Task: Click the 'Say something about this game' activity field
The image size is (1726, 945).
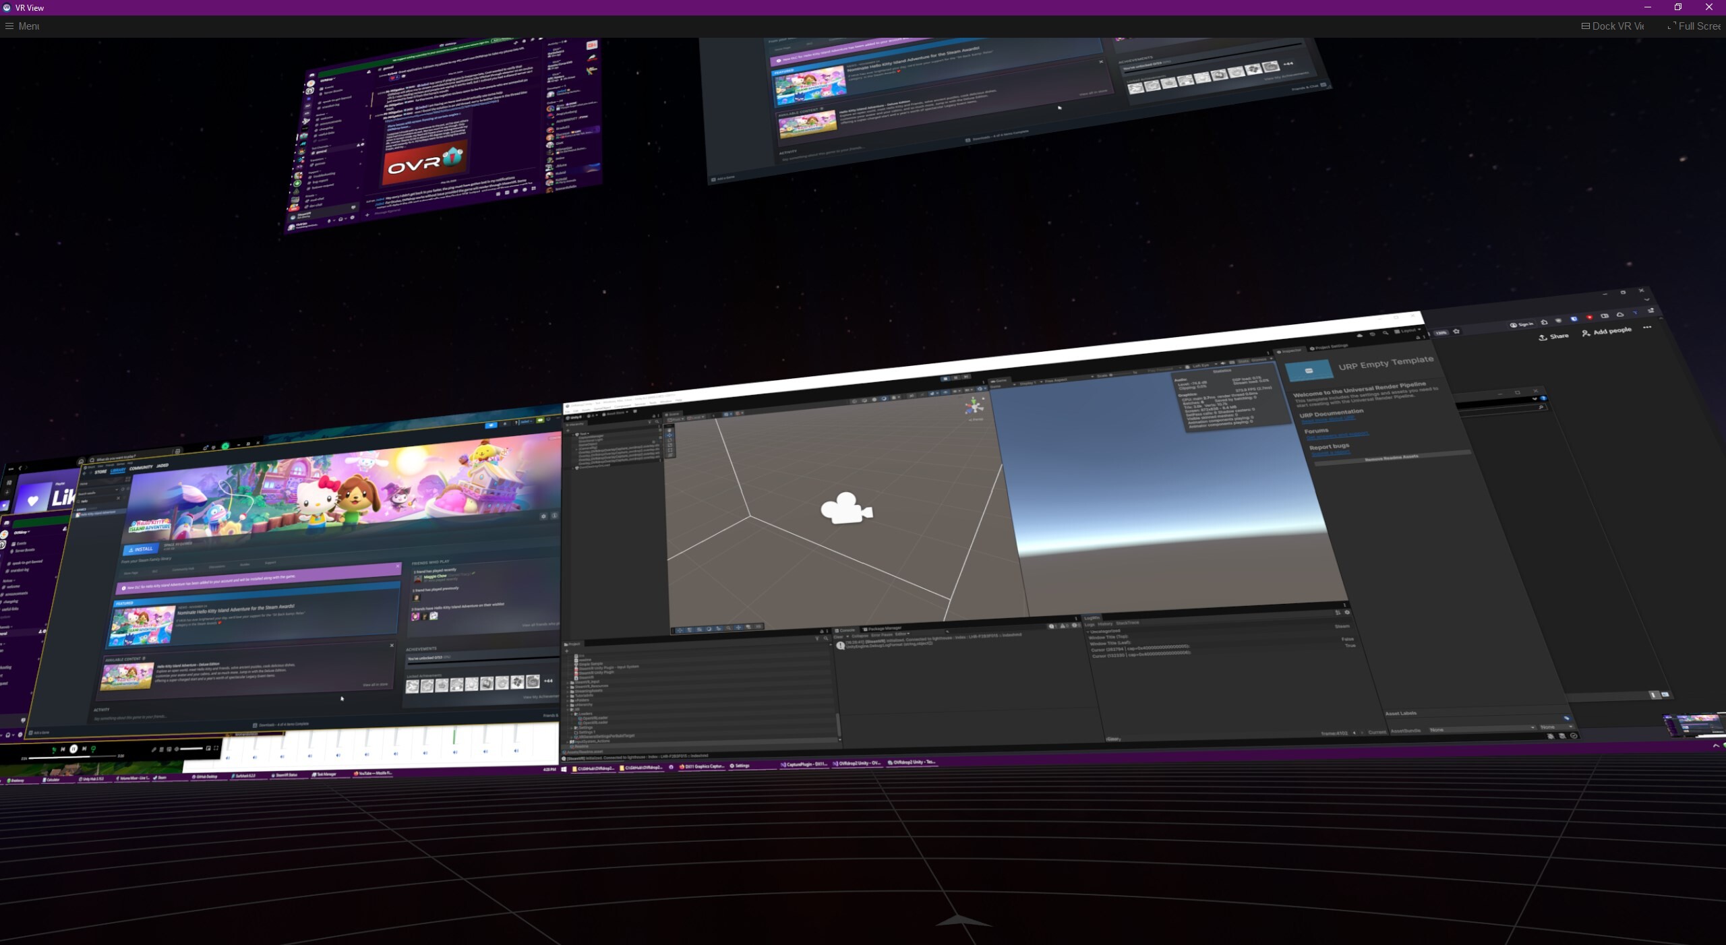Action: click(x=131, y=717)
